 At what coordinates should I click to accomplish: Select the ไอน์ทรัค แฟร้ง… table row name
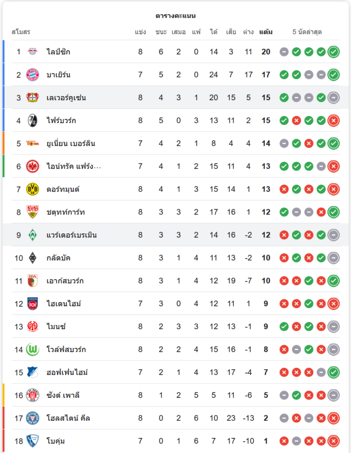click(74, 166)
